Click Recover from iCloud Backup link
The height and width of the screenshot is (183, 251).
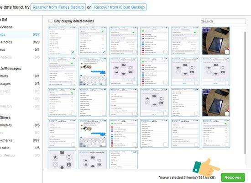coord(119,7)
